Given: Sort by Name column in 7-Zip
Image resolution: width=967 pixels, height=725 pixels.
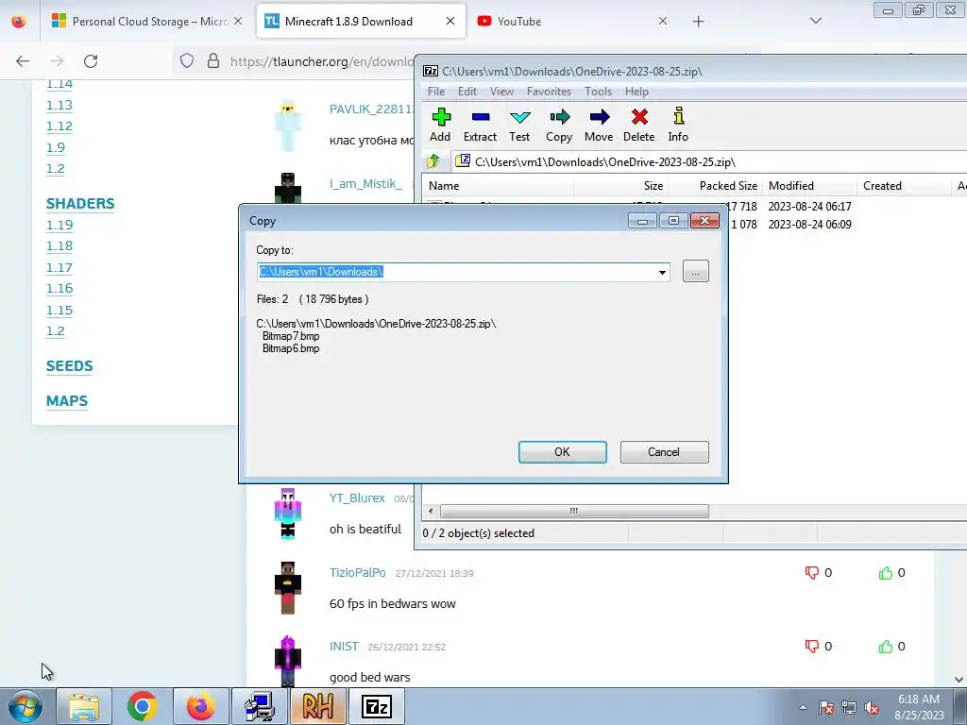Looking at the screenshot, I should point(498,186).
